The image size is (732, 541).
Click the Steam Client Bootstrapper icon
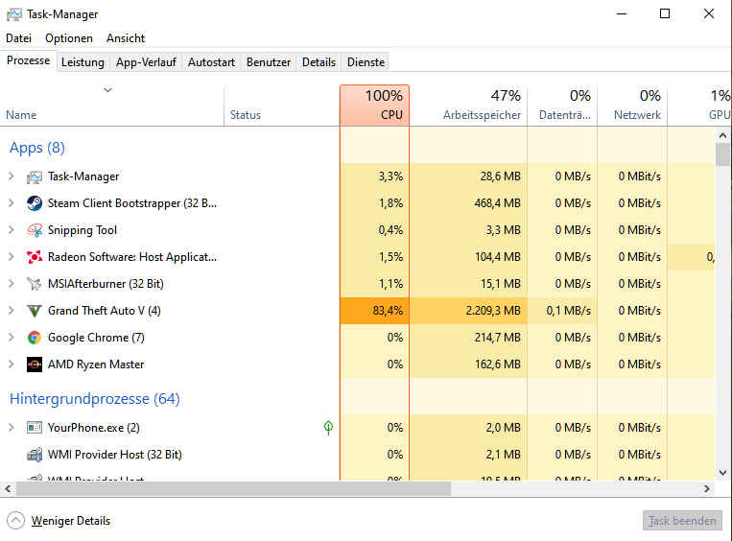[x=35, y=203]
